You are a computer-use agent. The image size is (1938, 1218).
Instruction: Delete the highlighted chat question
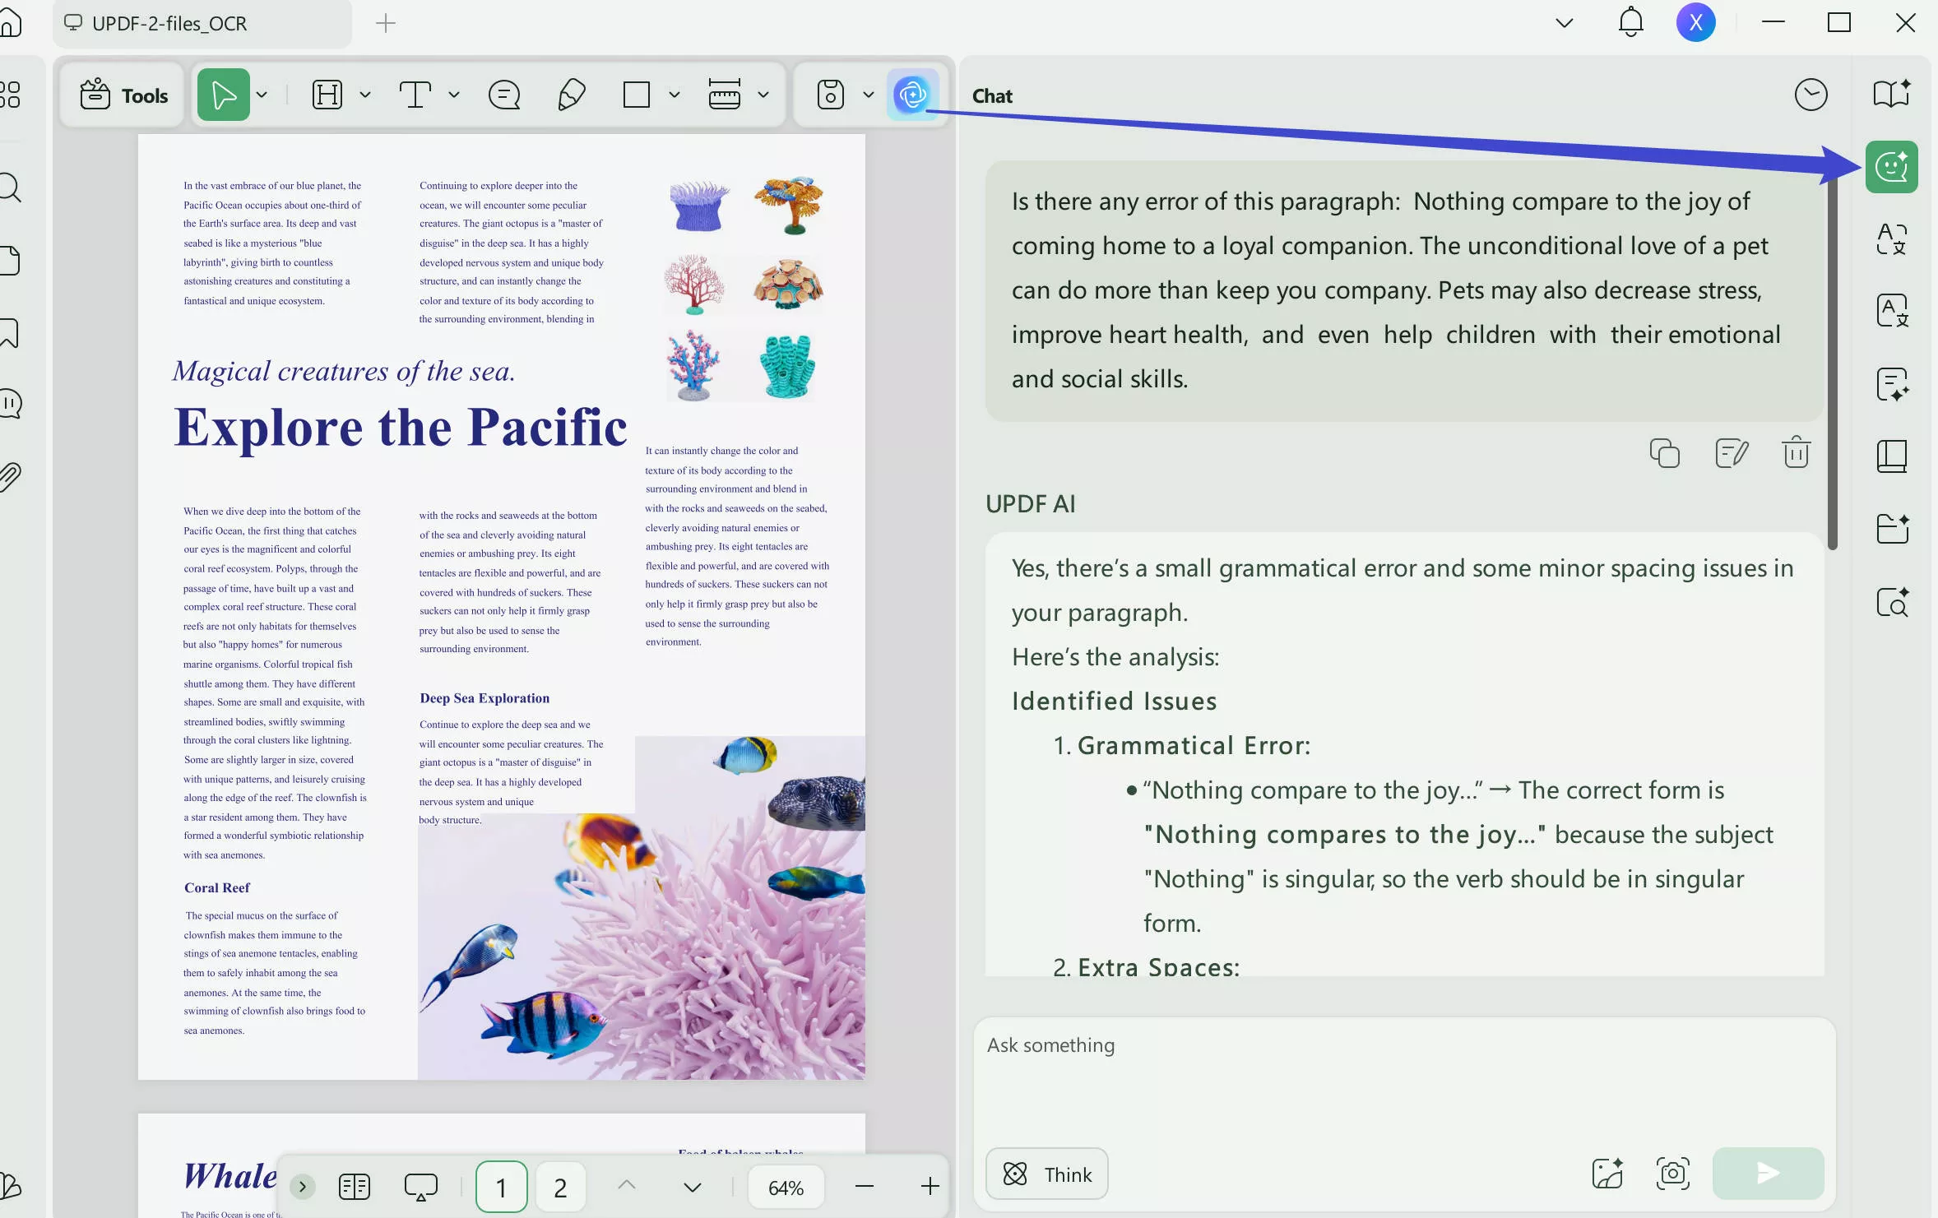point(1796,453)
